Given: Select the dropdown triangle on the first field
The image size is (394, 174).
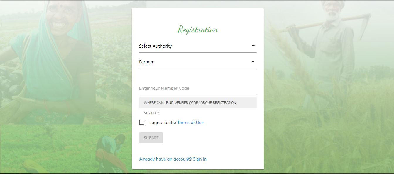Looking at the screenshot, I should click(x=253, y=46).
